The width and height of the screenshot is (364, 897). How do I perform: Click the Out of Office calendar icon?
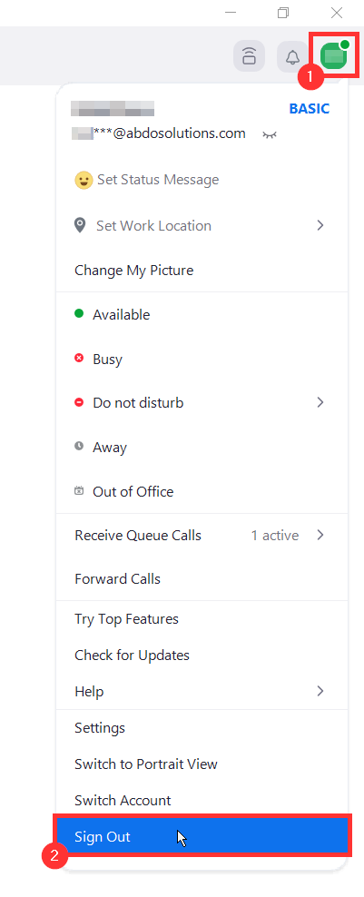pos(80,491)
